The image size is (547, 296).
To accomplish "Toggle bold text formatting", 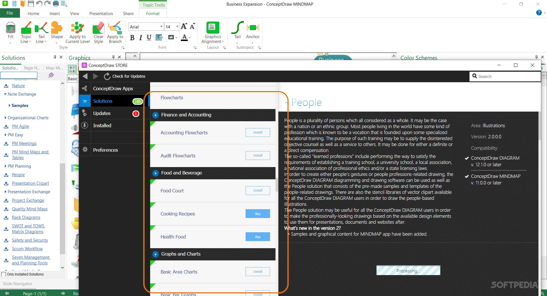I will pos(132,38).
